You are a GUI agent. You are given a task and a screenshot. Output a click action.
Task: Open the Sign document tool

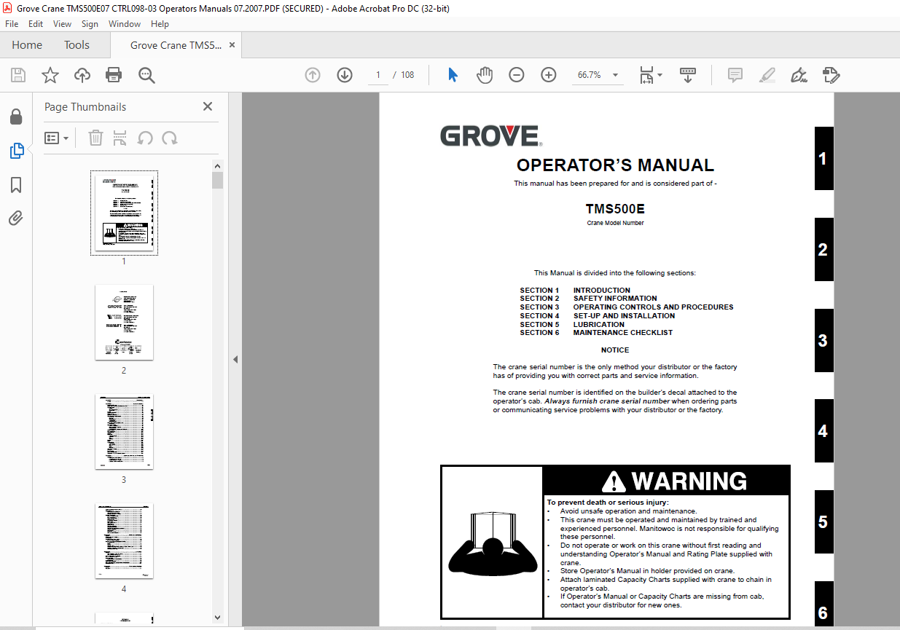pos(799,75)
